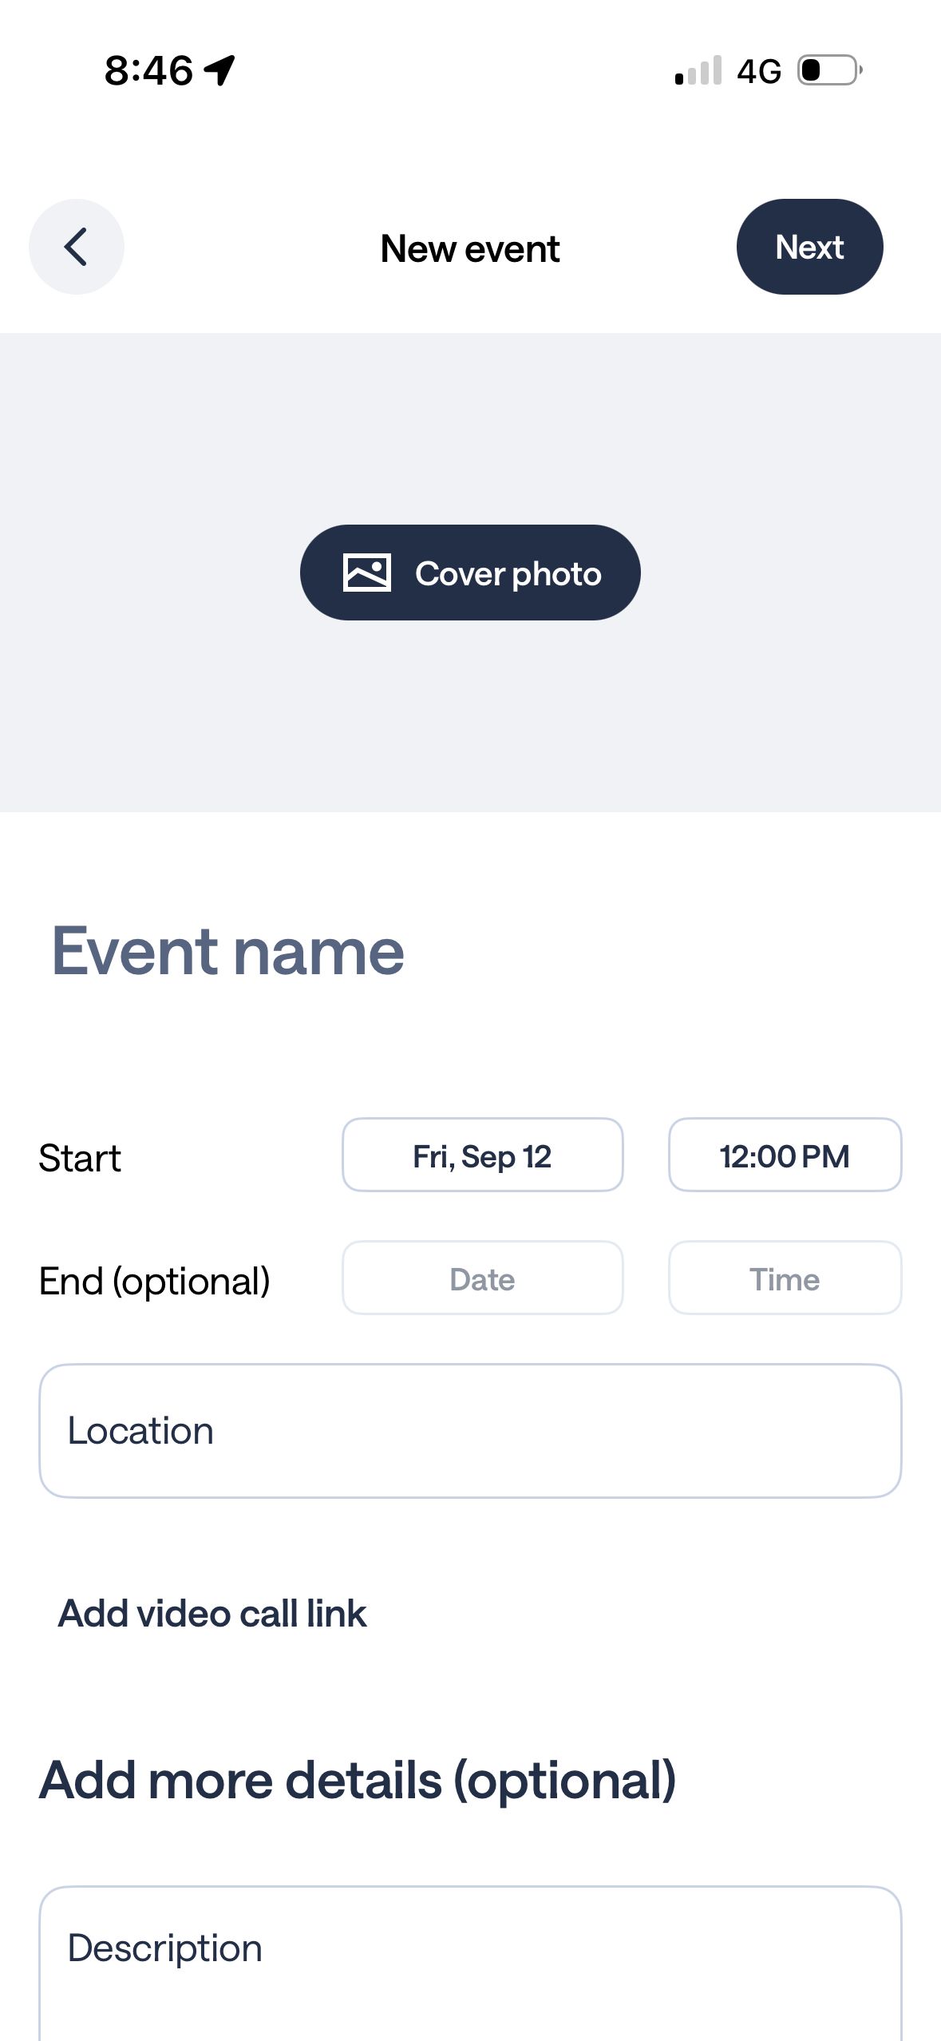Tap the Location input field
The width and height of the screenshot is (941, 2041).
(470, 1431)
